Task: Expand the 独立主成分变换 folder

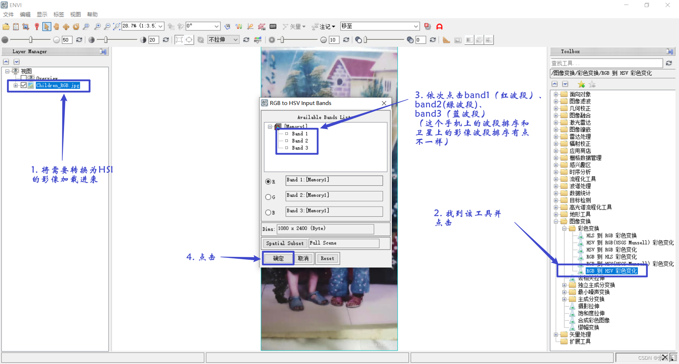Action: click(x=564, y=285)
